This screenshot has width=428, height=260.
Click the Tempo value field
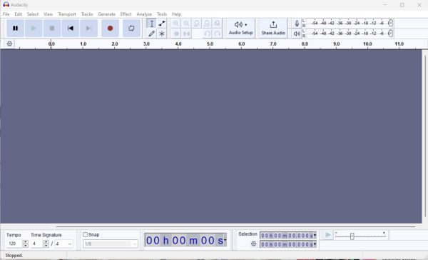pos(14,244)
